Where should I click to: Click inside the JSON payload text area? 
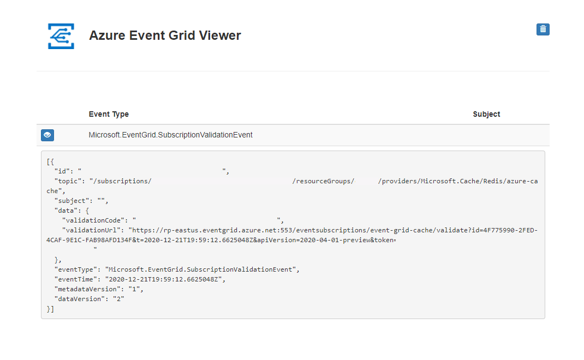click(292, 235)
